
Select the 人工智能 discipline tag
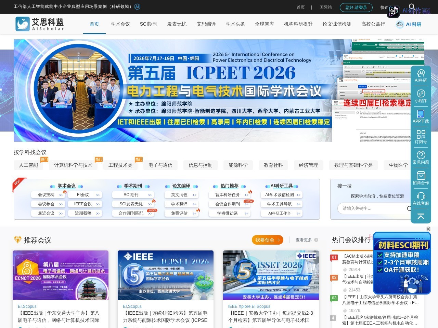click(28, 165)
